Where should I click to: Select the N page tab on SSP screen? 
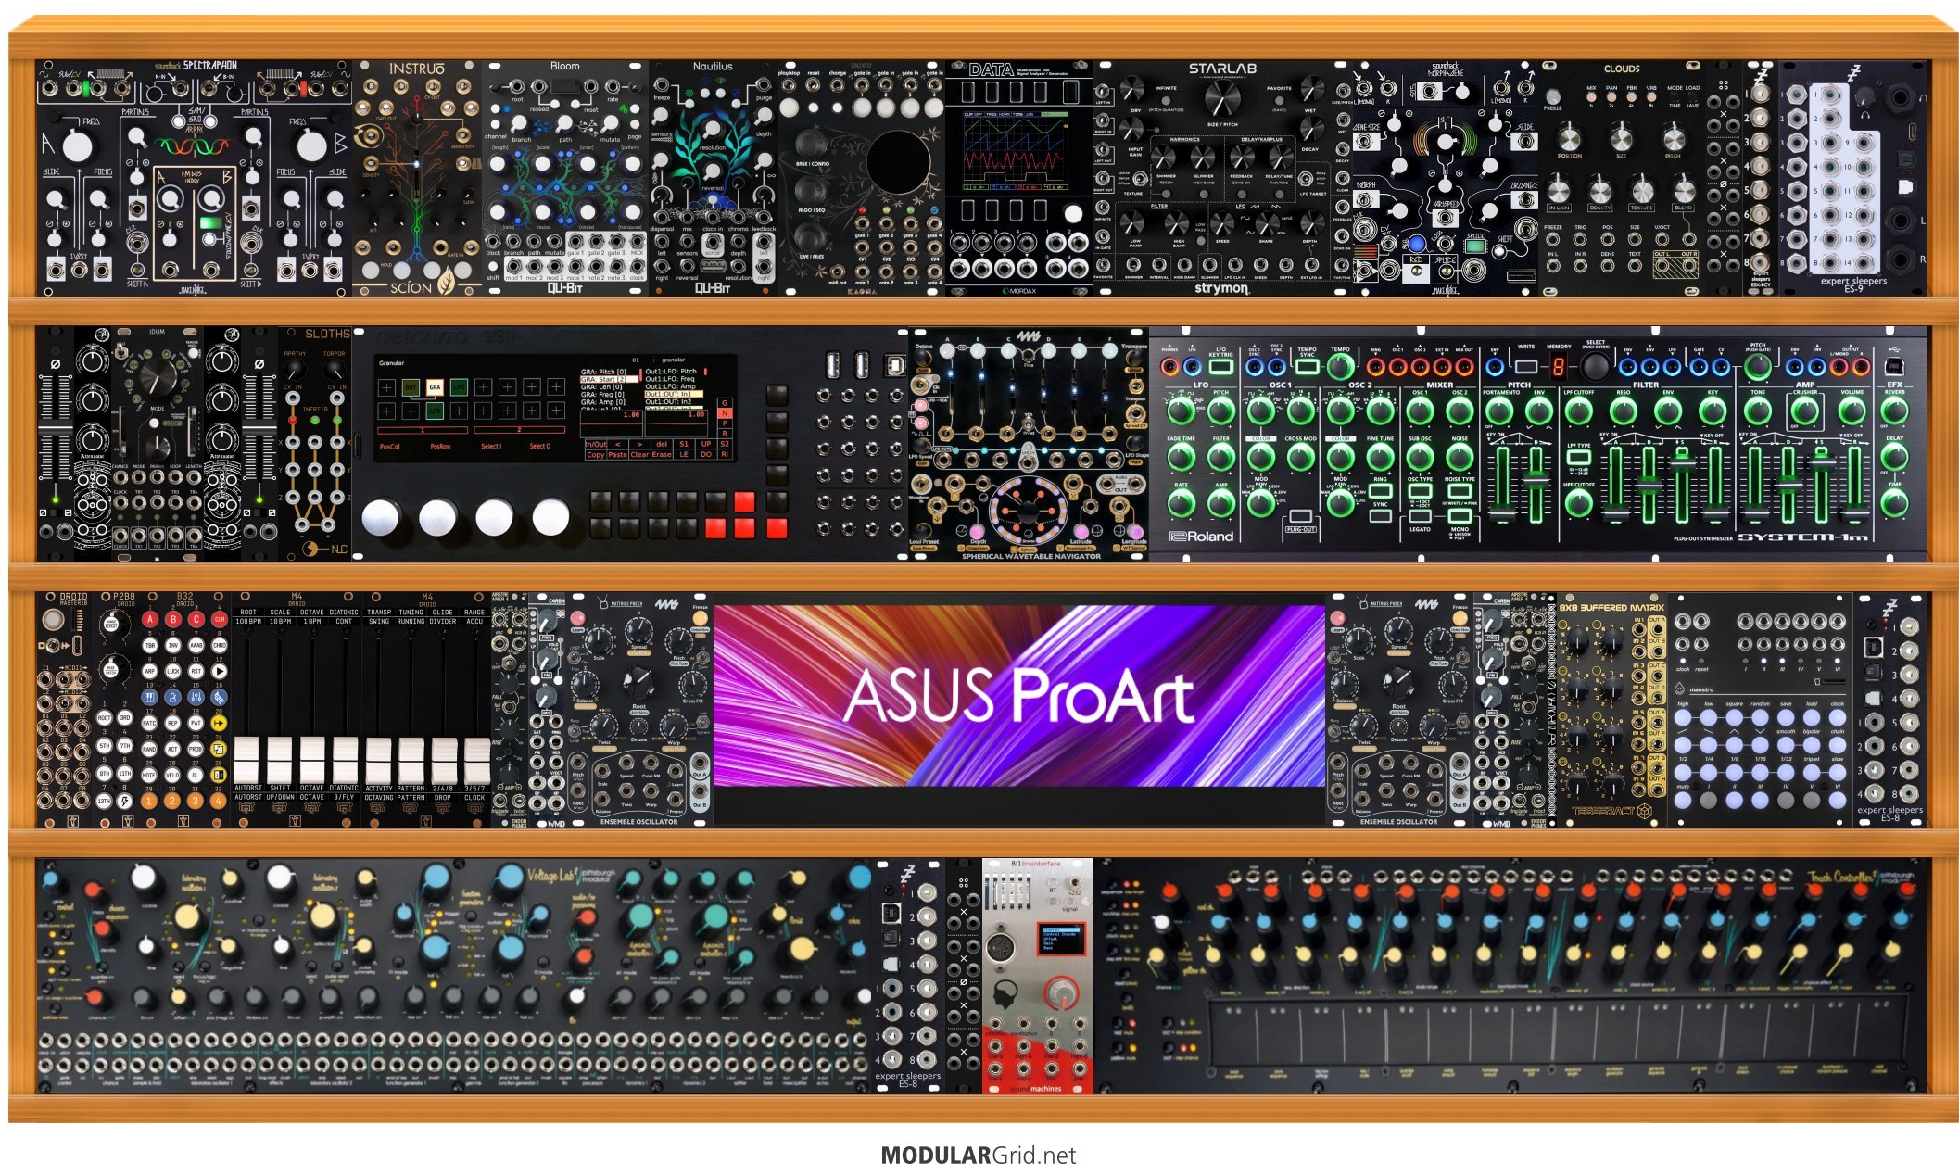click(x=725, y=413)
